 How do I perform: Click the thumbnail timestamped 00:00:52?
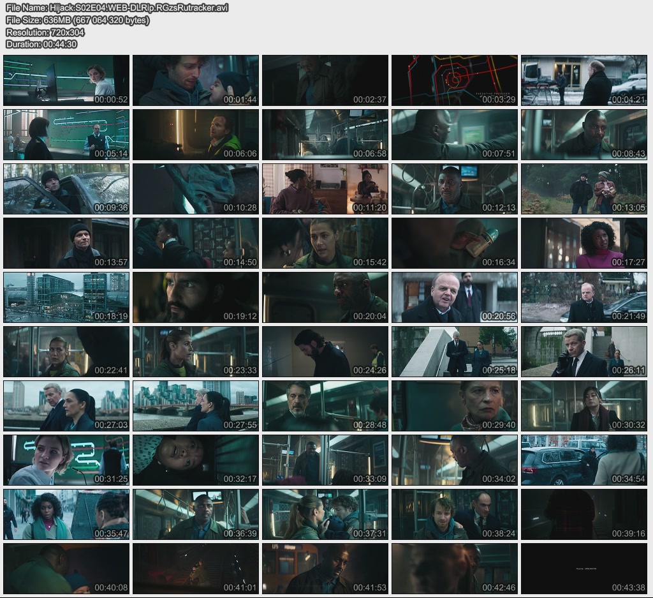[66, 80]
